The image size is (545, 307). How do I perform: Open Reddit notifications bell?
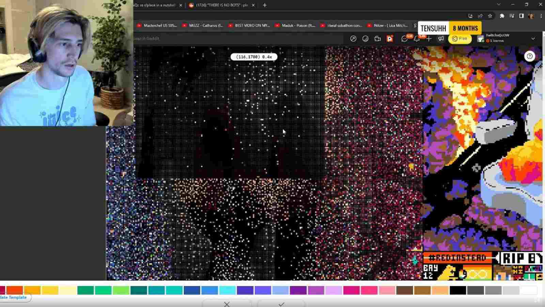point(417,39)
